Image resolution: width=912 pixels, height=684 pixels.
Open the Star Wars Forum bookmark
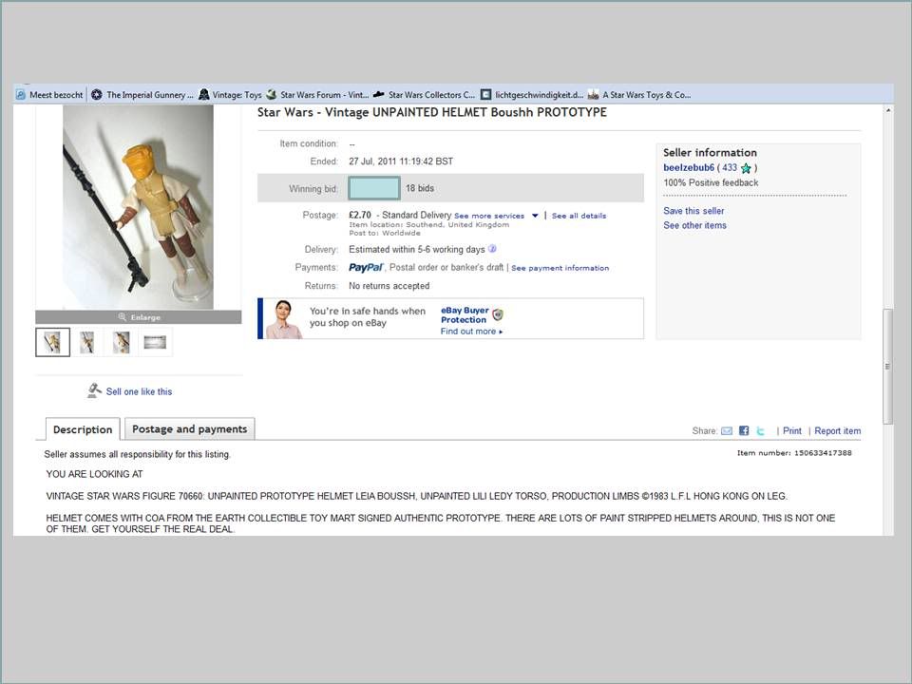[x=317, y=95]
